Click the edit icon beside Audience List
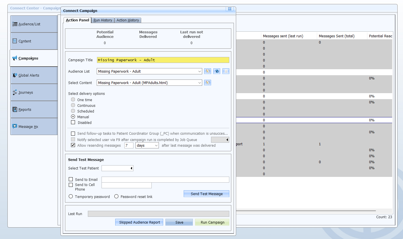Screen dimensions: 403x239 tap(208, 71)
